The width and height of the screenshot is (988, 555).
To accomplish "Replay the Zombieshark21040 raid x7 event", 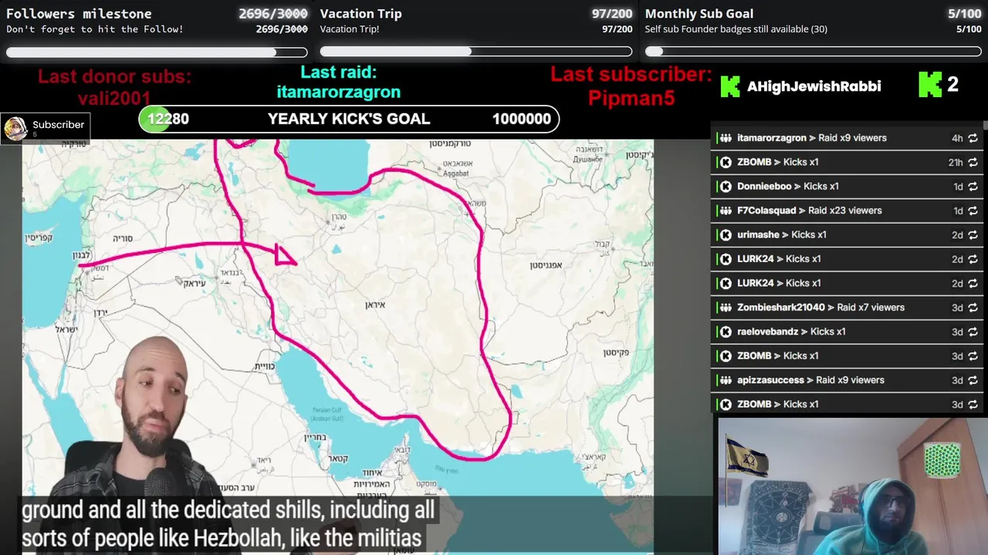I will 973,308.
